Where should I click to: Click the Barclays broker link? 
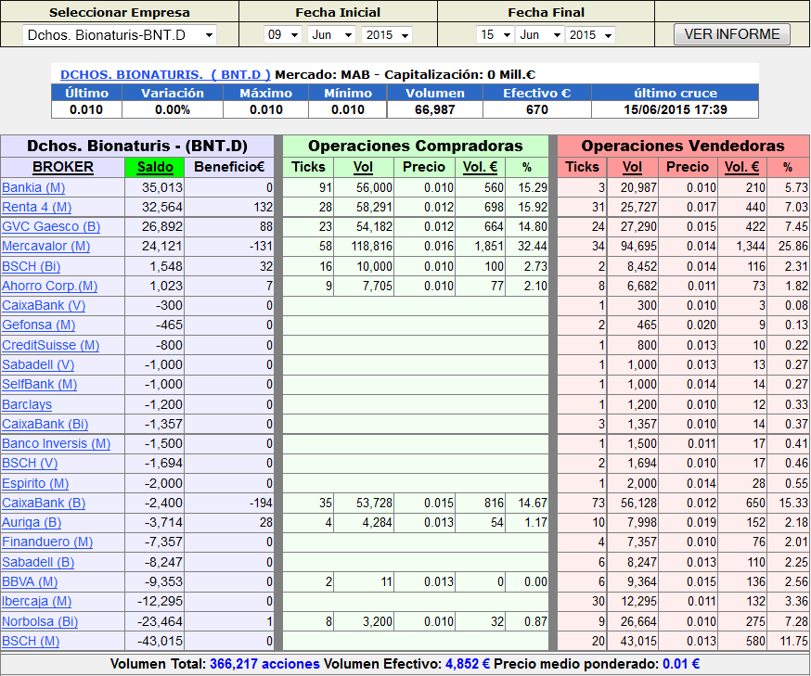pyautogui.click(x=27, y=404)
